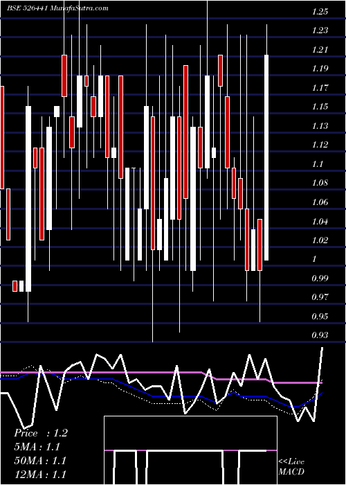
Task: Select the 0.95 price axis label
Action: click(x=320, y=317)
